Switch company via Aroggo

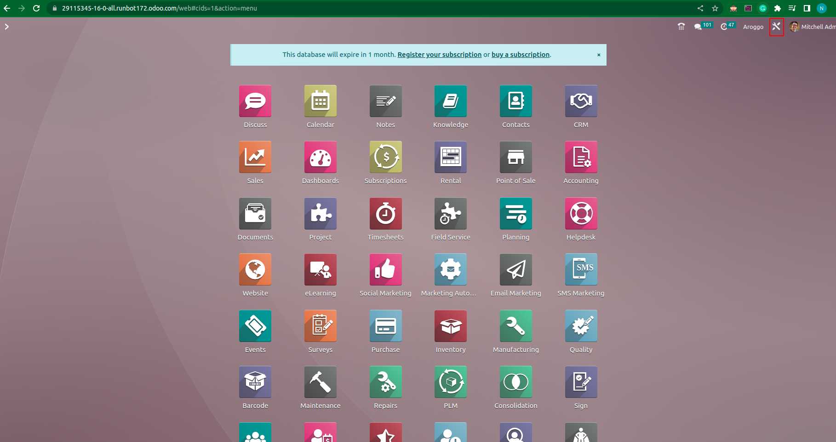pyautogui.click(x=753, y=27)
